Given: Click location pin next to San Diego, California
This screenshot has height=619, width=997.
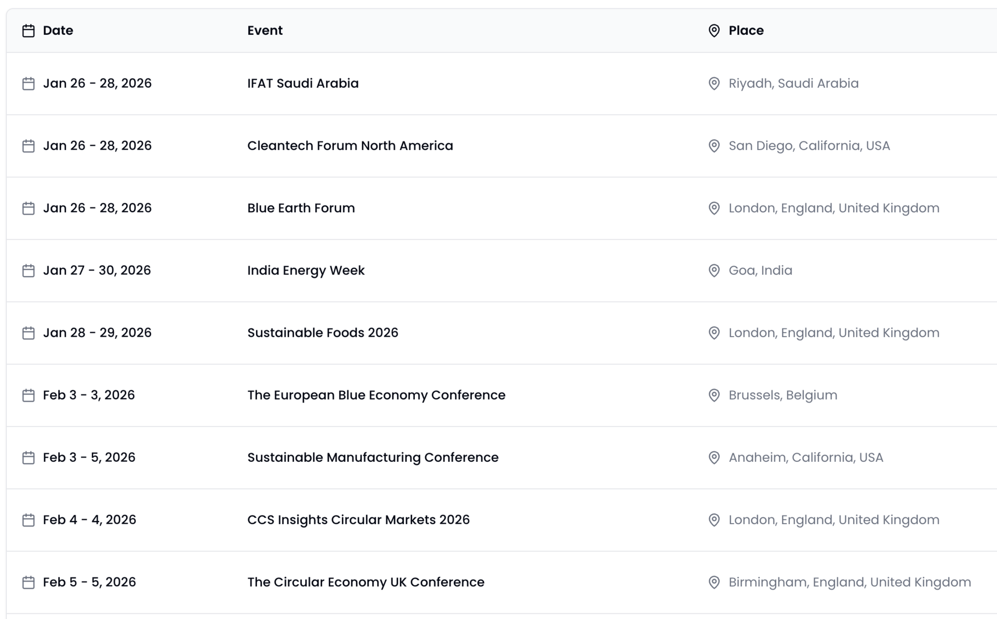Looking at the screenshot, I should coord(714,146).
